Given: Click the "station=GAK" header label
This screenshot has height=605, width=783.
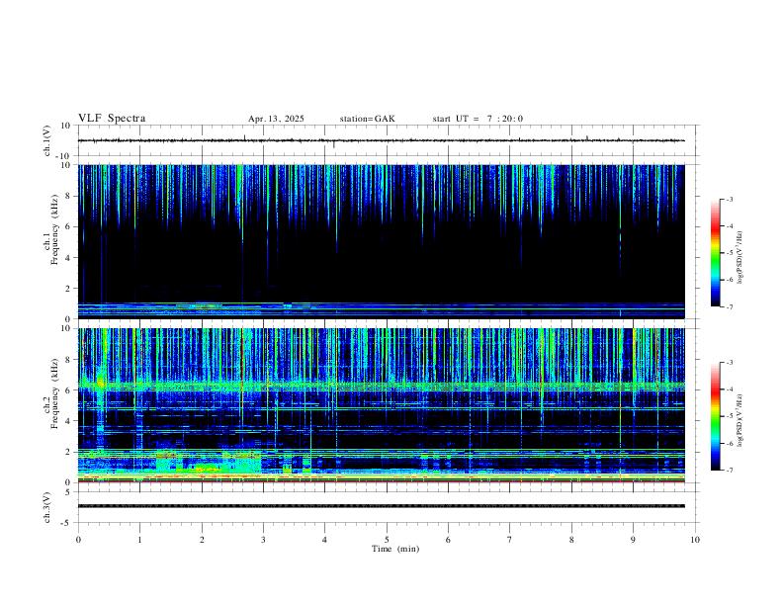Looking at the screenshot, I should 367,119.
